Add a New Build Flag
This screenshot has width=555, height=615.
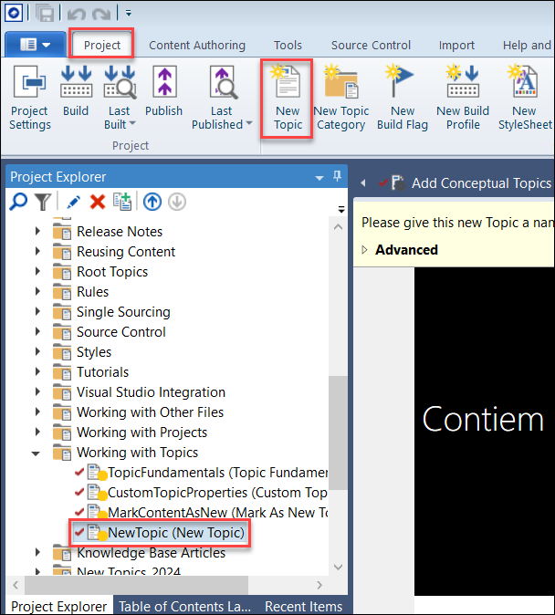pyautogui.click(x=403, y=98)
